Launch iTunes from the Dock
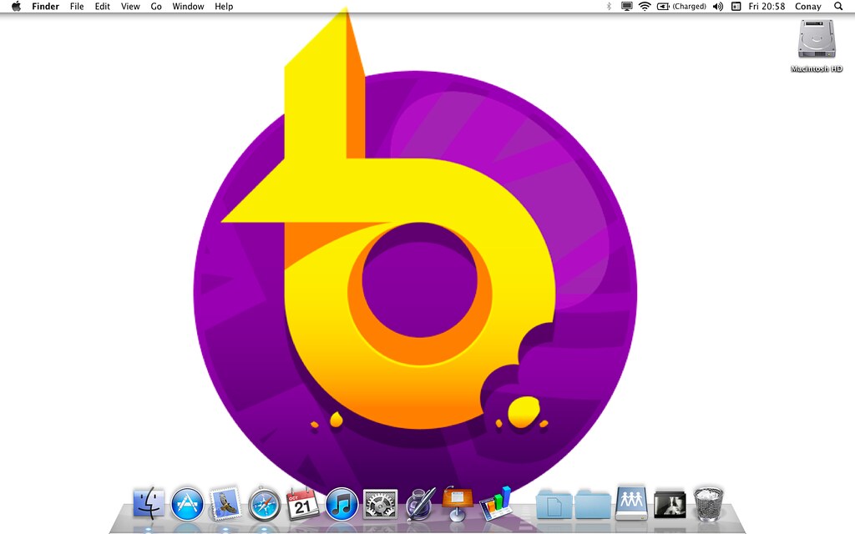The image size is (855, 534). click(341, 504)
